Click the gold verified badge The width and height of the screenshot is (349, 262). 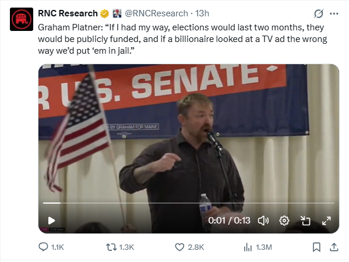click(x=104, y=13)
